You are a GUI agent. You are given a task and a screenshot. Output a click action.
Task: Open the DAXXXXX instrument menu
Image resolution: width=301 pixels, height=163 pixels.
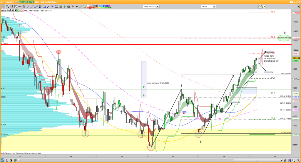[x=8, y=2]
